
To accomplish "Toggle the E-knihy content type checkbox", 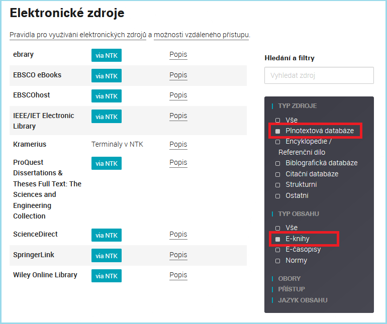I will [277, 239].
